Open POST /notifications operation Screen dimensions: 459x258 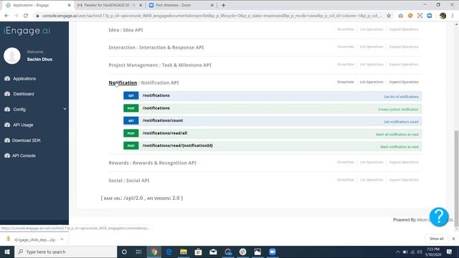(x=273, y=108)
